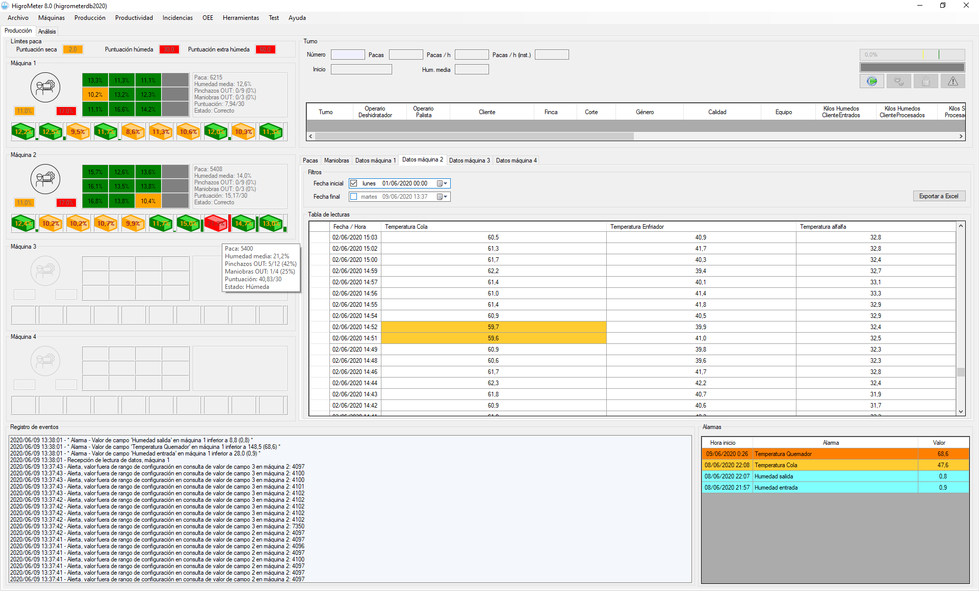Click the Temperatura Enfriador column header
Image resolution: width=979 pixels, height=591 pixels.
pyautogui.click(x=701, y=227)
